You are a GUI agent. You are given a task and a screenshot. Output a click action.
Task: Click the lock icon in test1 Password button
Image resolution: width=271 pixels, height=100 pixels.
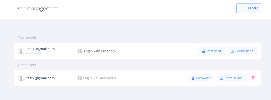[x=204, y=51]
